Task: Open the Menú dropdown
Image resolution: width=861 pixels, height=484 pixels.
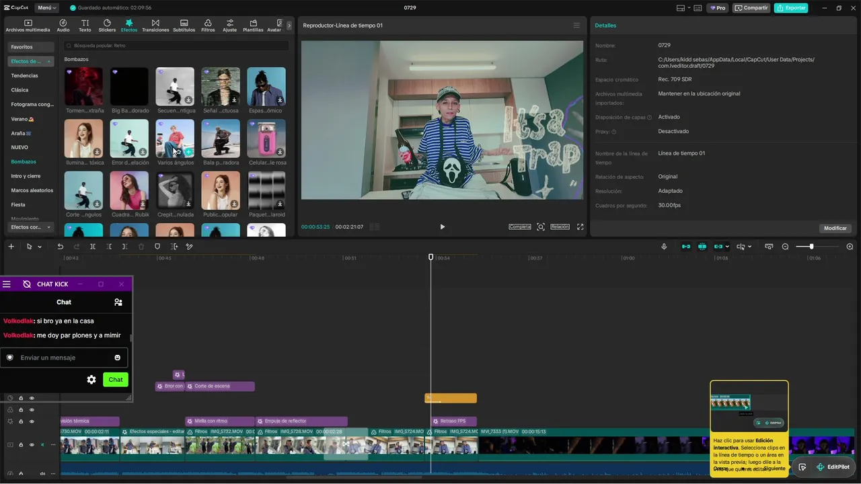Action: tap(46, 8)
